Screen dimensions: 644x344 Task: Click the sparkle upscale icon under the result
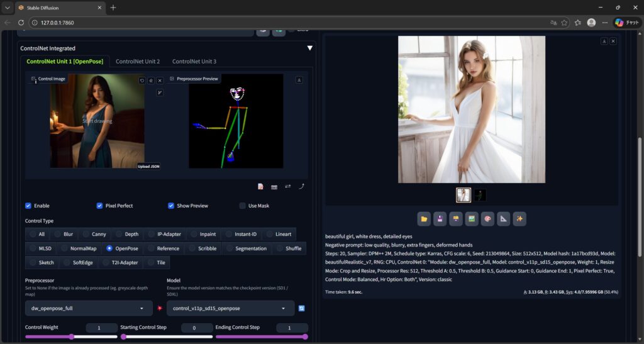pos(519,219)
